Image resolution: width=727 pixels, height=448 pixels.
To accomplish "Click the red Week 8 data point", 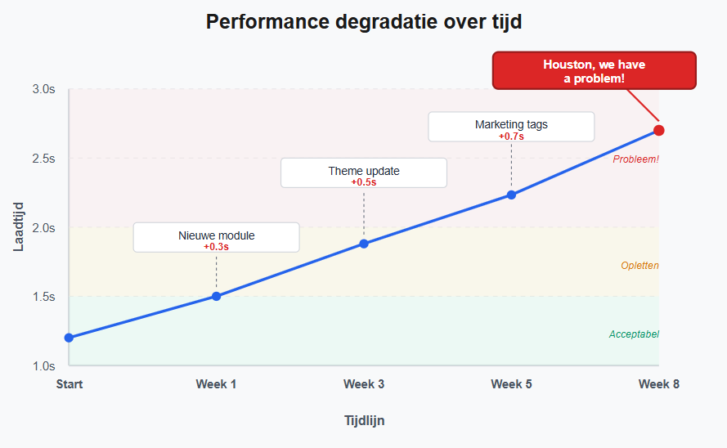I will (659, 130).
